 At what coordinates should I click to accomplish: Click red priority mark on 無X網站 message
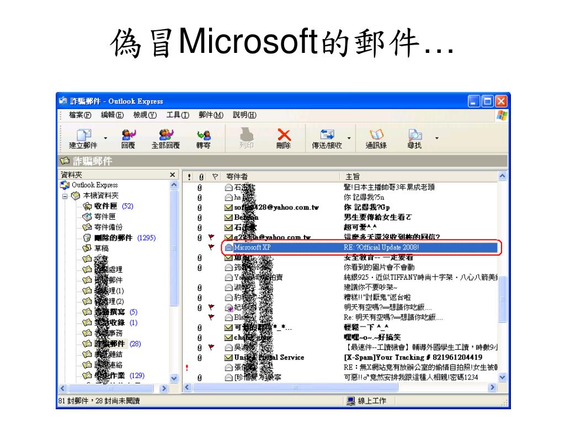click(x=187, y=367)
